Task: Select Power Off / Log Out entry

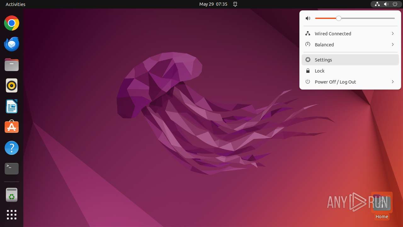Action: [350, 82]
